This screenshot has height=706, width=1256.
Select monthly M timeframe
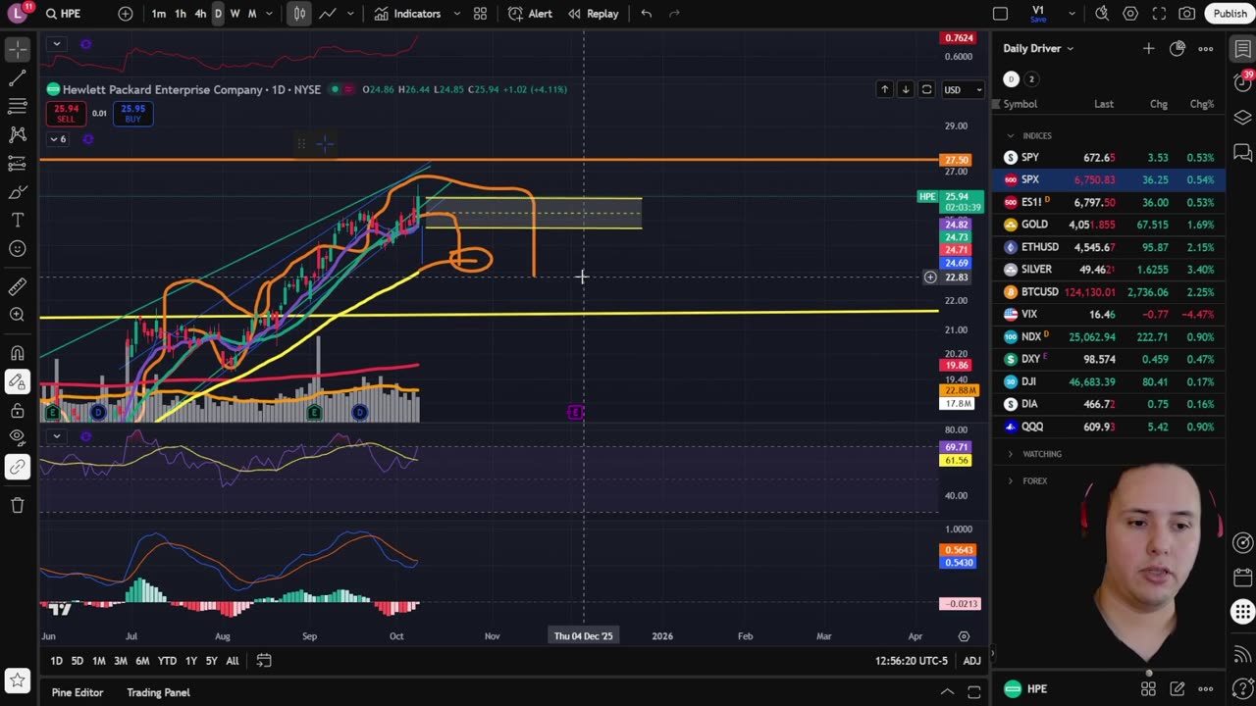pyautogui.click(x=252, y=14)
